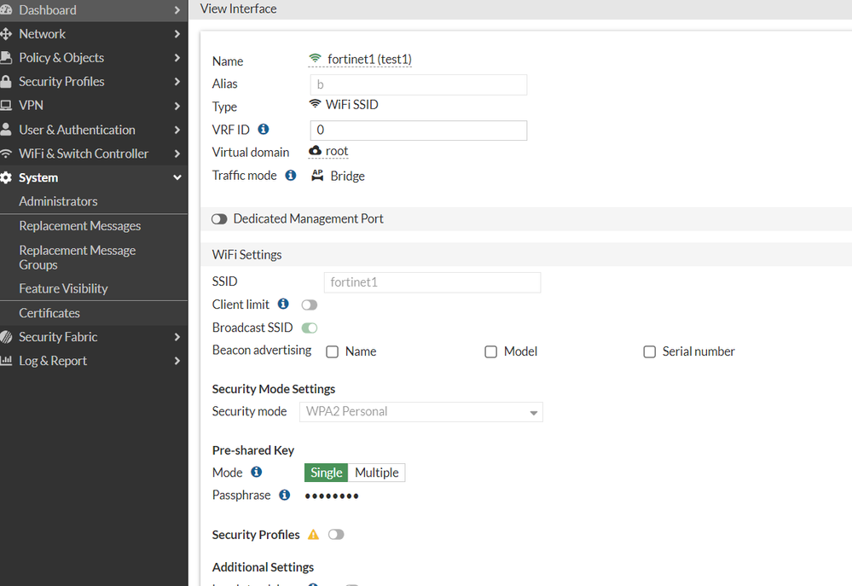Image resolution: width=852 pixels, height=586 pixels.
Task: Click the Passphrase info icon
Action: coord(285,495)
